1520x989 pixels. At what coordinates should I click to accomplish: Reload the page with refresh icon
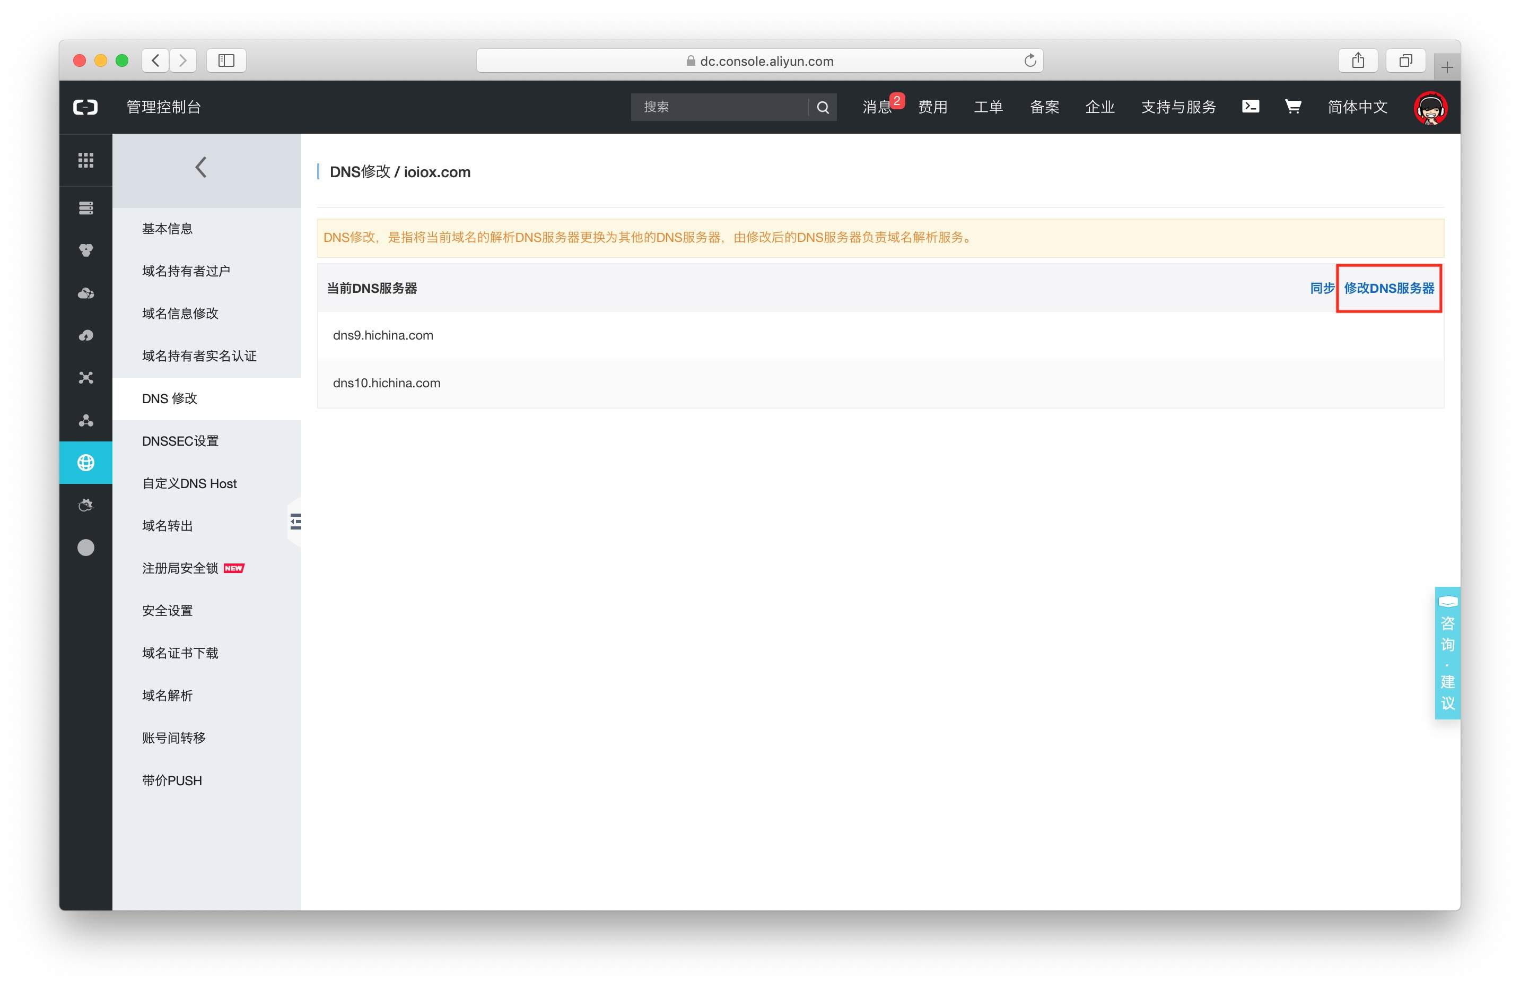pyautogui.click(x=1029, y=60)
